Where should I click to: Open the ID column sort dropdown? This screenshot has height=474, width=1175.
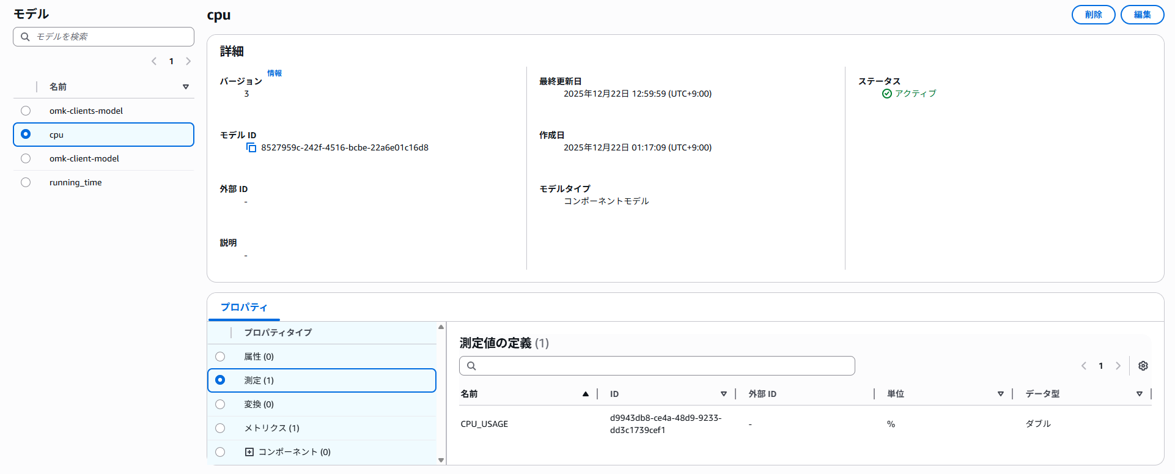pyautogui.click(x=723, y=394)
